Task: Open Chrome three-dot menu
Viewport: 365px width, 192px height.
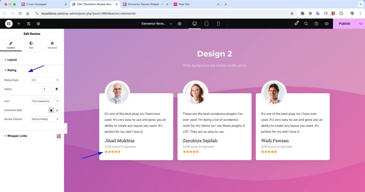Action: (360, 14)
